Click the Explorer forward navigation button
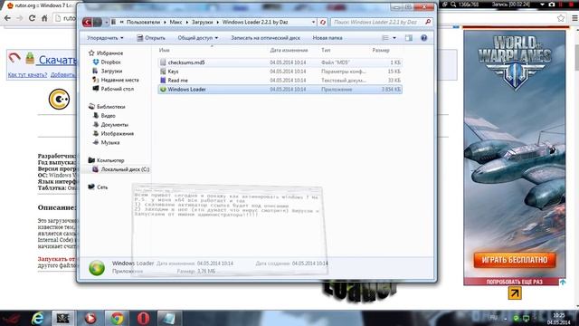 coord(97,22)
